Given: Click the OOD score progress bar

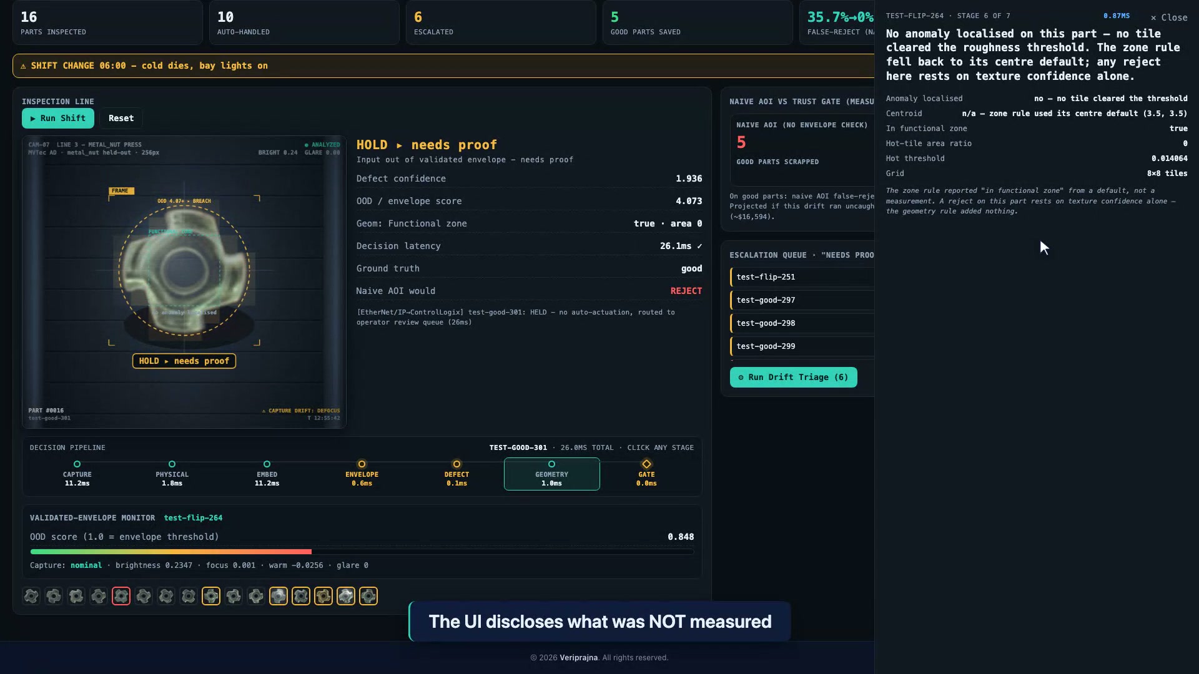Looking at the screenshot, I should (362, 552).
